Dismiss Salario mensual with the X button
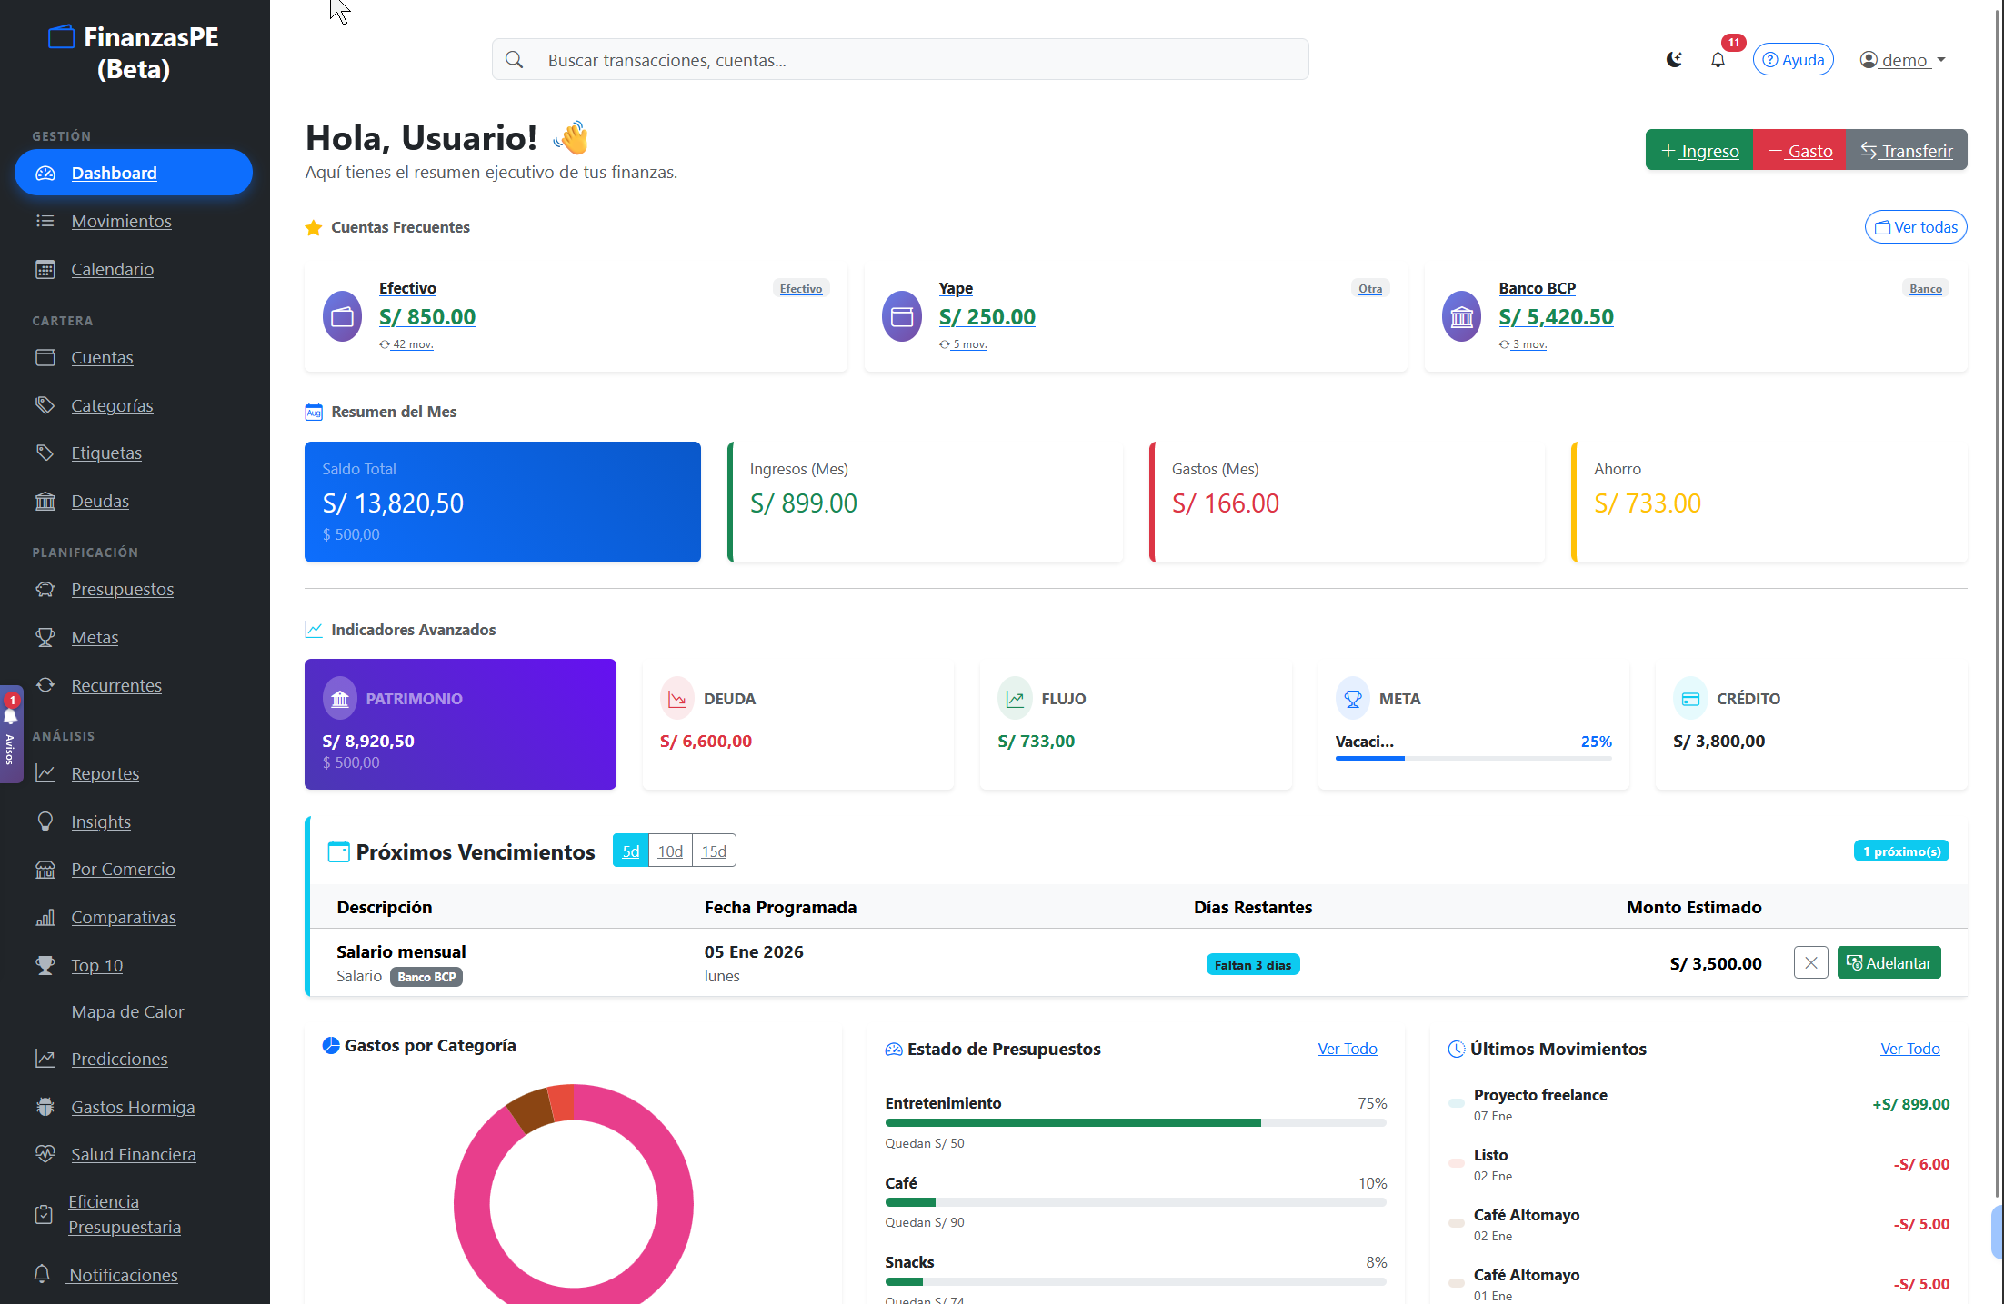The image size is (2004, 1304). tap(1811, 962)
